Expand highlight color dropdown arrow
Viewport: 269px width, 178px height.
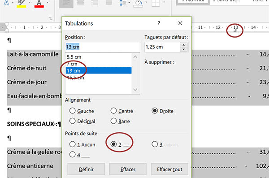click(x=30, y=2)
